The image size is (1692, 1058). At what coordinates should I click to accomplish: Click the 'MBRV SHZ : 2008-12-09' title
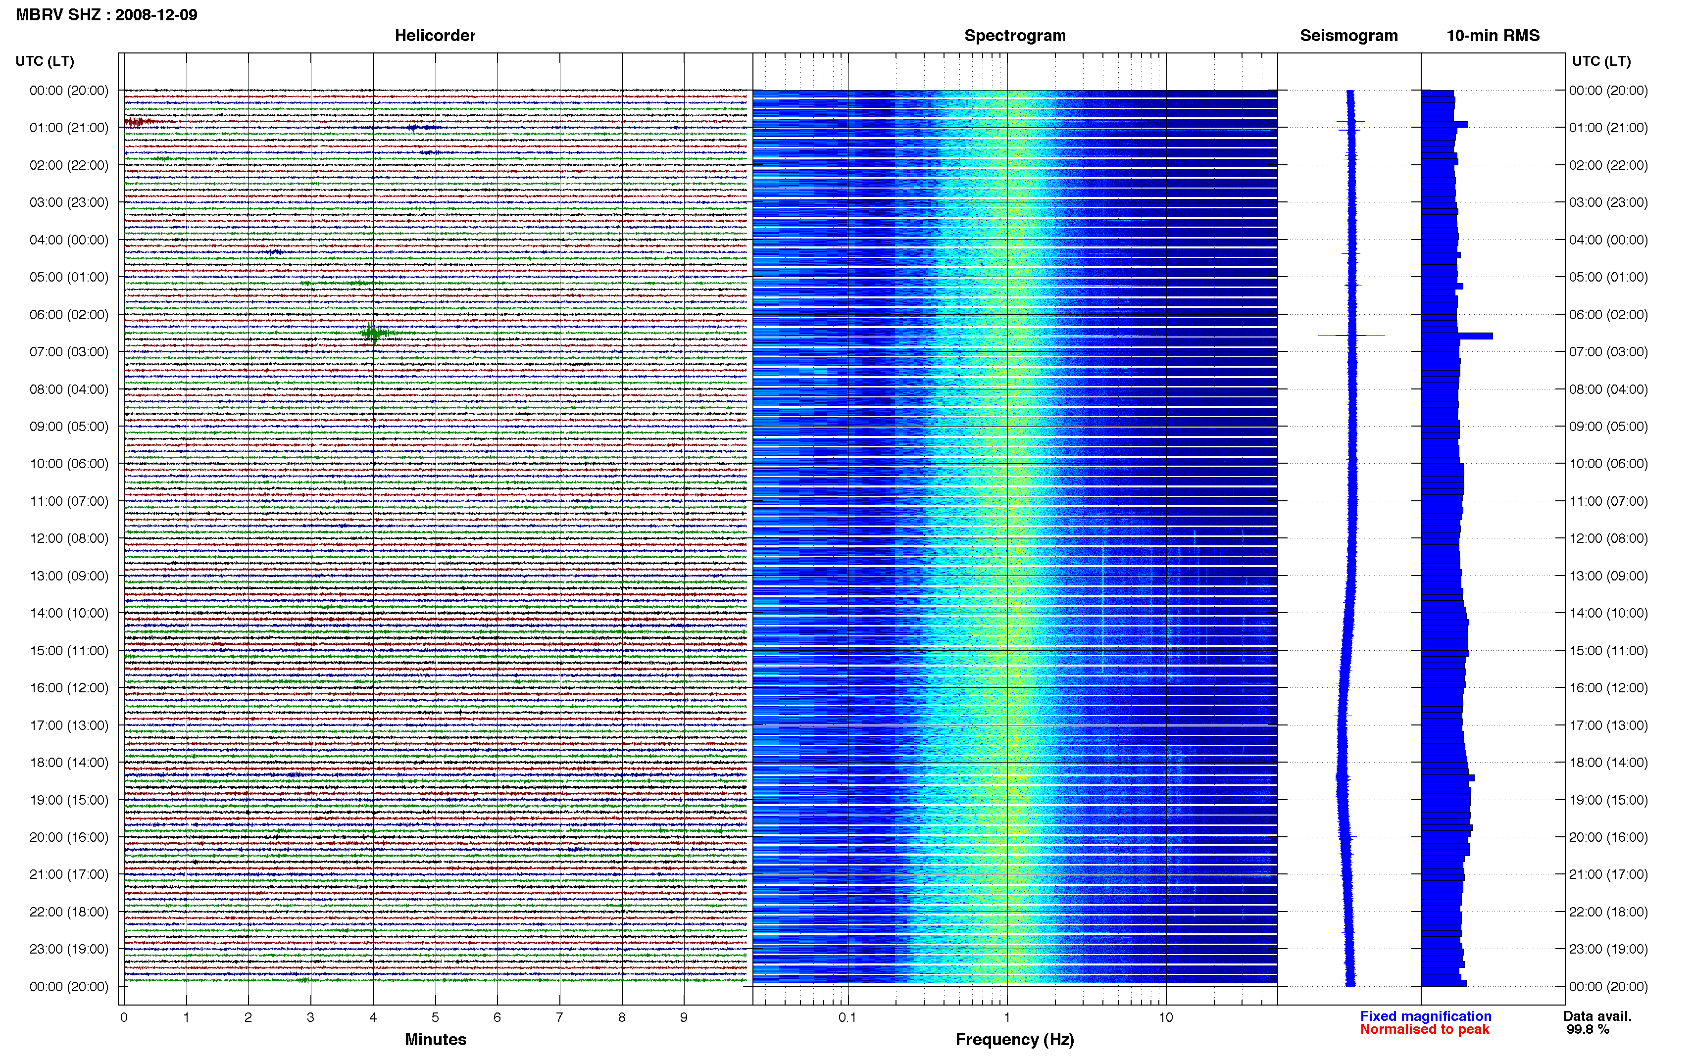pos(106,15)
